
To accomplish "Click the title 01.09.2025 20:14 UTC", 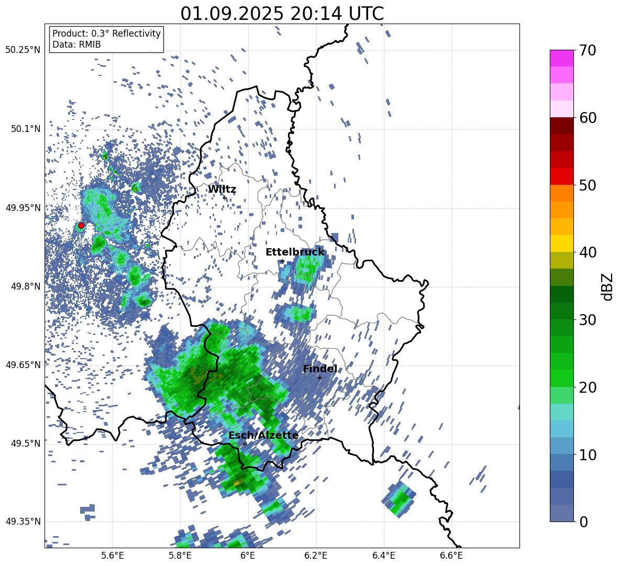I will click(282, 14).
